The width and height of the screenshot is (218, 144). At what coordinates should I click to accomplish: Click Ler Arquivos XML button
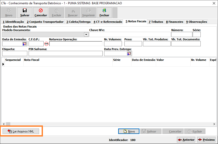(x=21, y=131)
